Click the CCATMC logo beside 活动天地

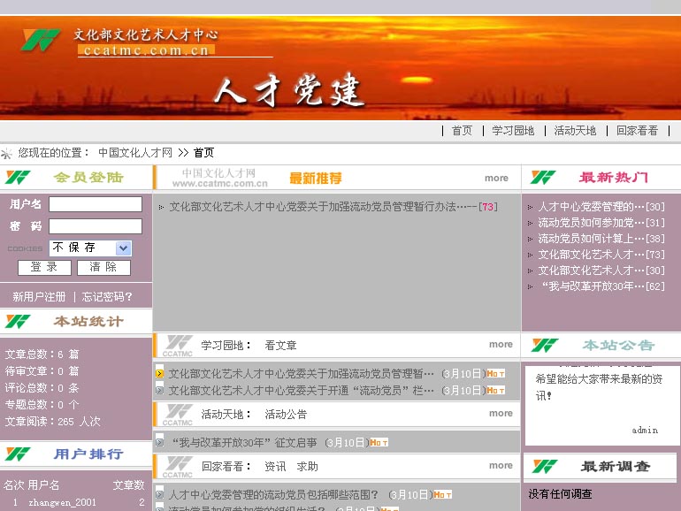pyautogui.click(x=178, y=415)
